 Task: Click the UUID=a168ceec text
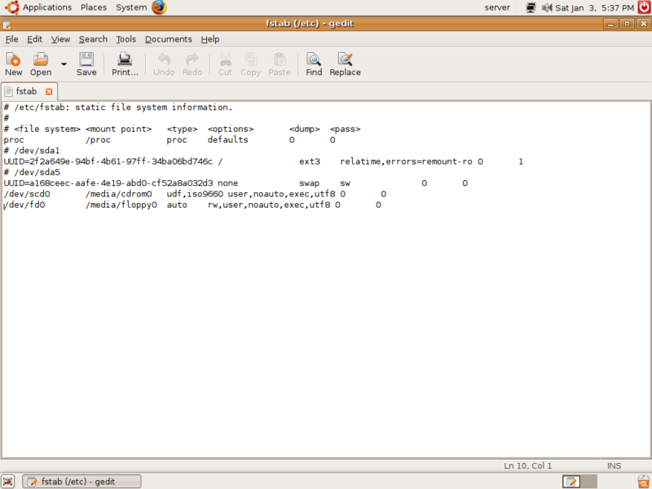tap(108, 183)
